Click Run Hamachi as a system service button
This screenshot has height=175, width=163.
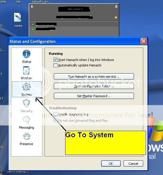pos(94,77)
